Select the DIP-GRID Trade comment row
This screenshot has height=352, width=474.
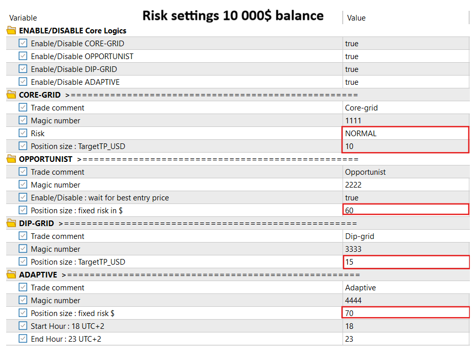(x=58, y=236)
